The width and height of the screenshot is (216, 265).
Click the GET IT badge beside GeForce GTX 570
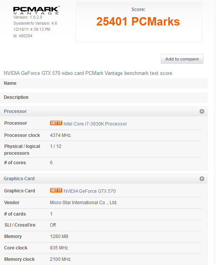[56, 190]
